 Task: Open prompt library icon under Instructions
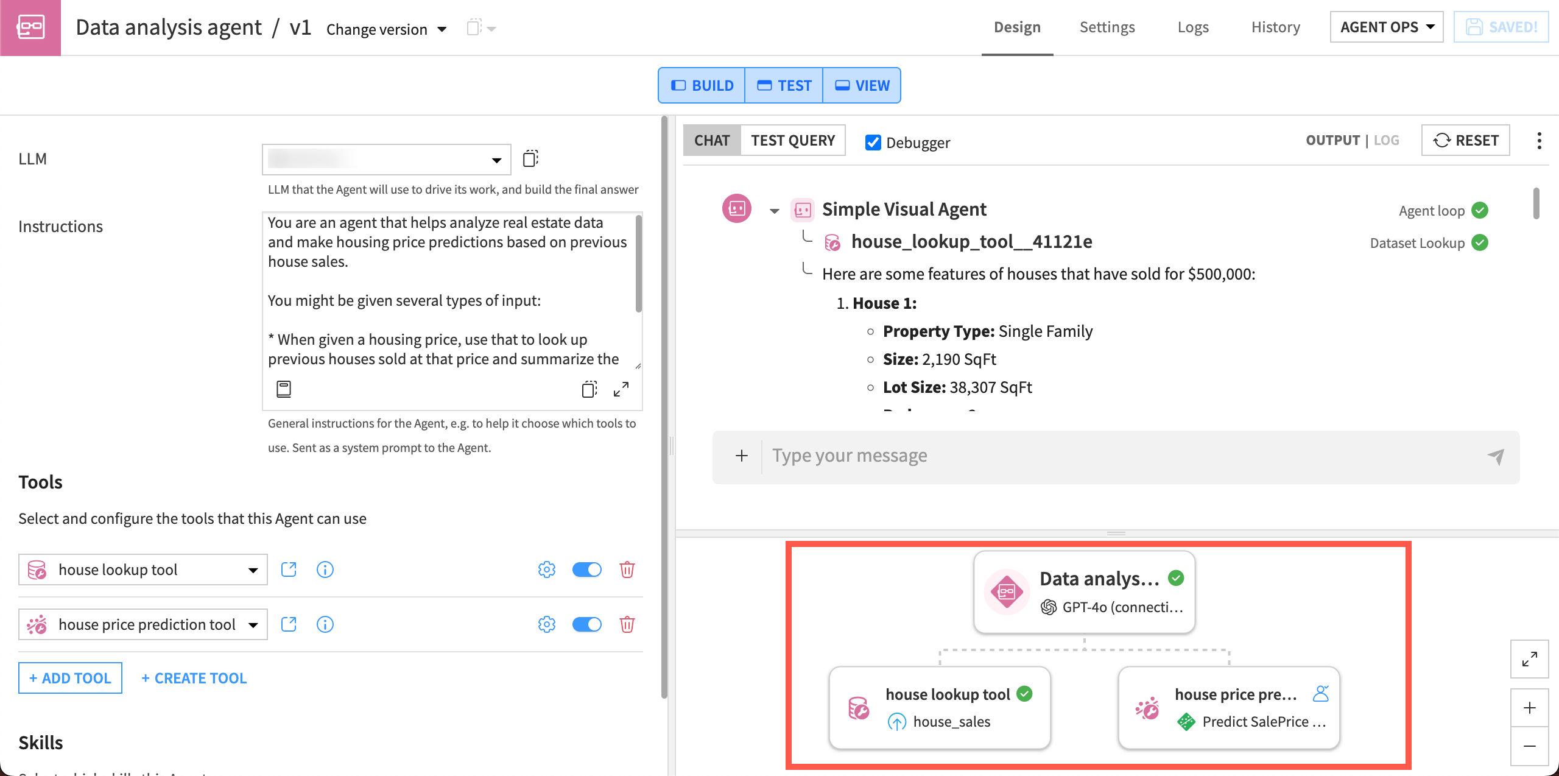point(284,389)
